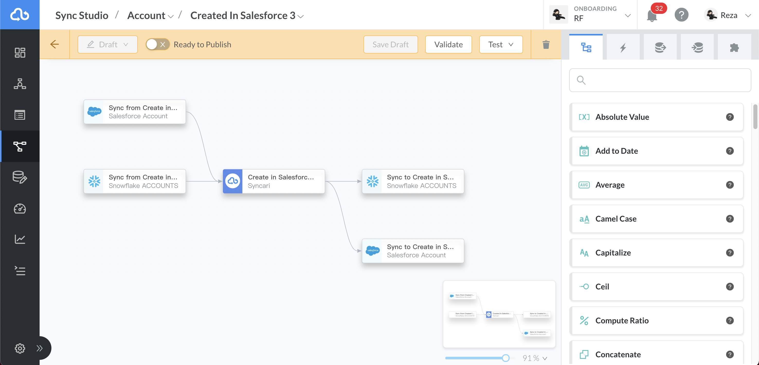The image size is (759, 365).
Task: Toggle the Ready to Publish switch
Action: pos(157,44)
